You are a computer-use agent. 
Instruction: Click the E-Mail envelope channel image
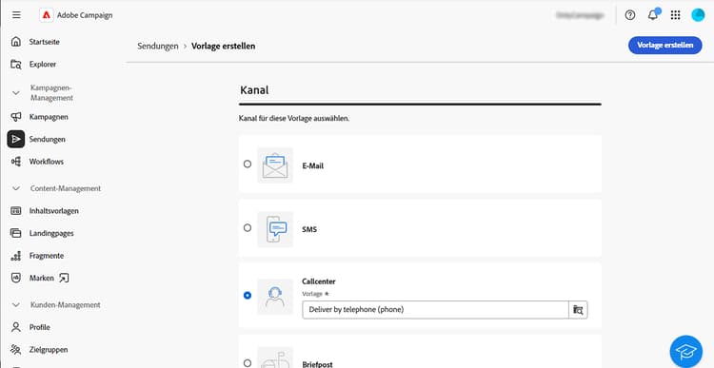pos(275,165)
